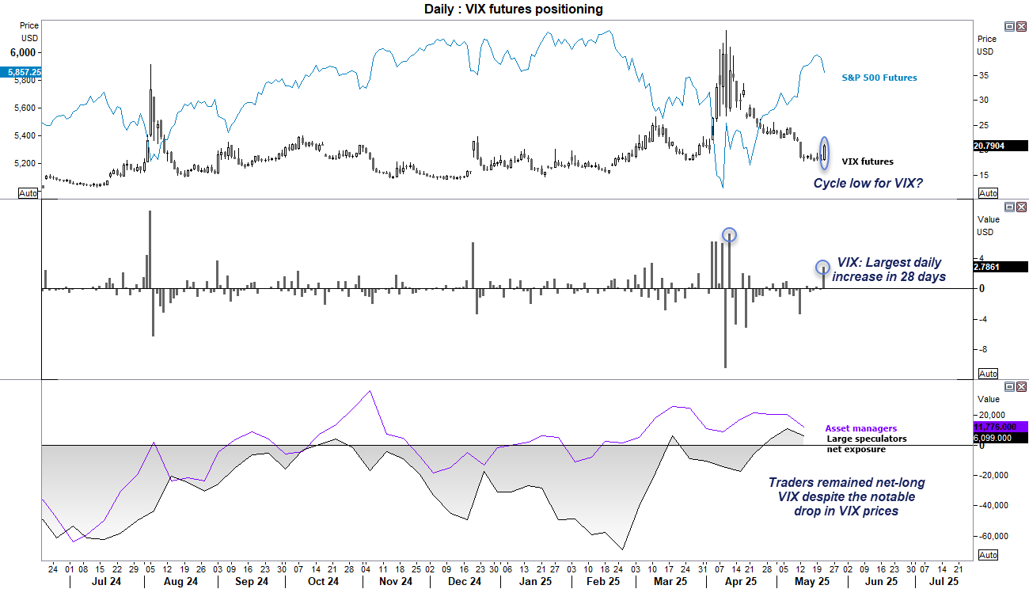Viewport: 1029px width, 589px height.
Task: Select the 6,099.000 Large speculators value
Action: coord(992,436)
